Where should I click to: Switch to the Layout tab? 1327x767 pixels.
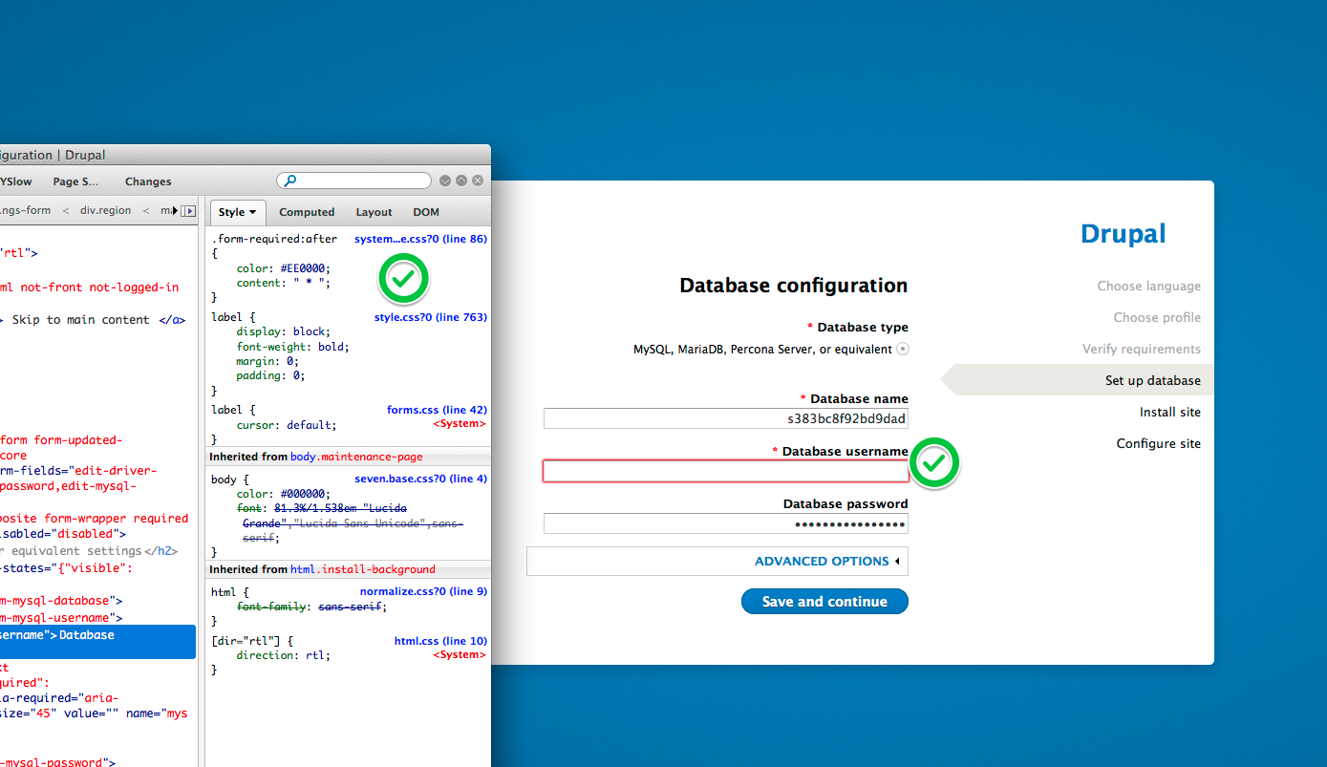(374, 212)
